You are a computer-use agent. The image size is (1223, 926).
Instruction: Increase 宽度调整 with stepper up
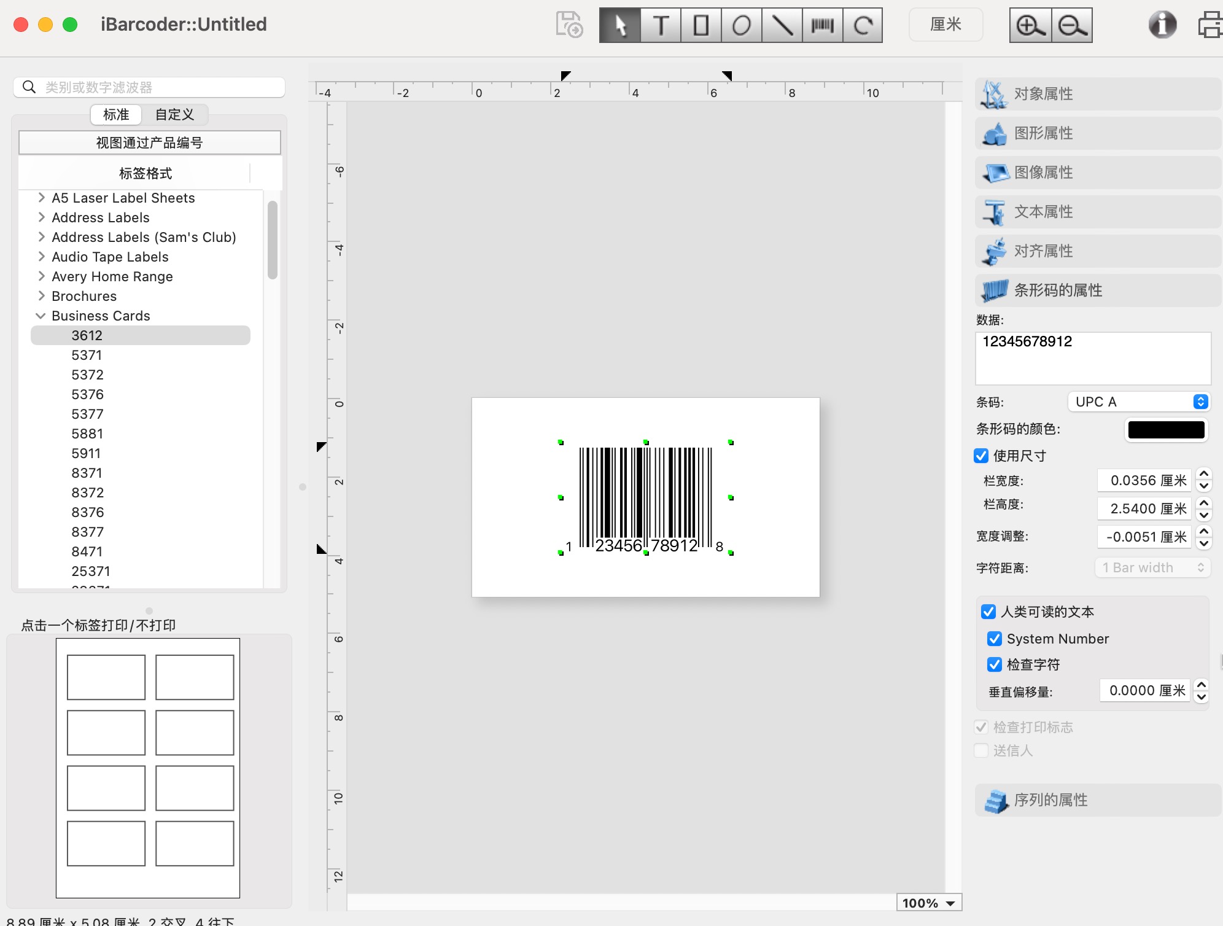1204,531
